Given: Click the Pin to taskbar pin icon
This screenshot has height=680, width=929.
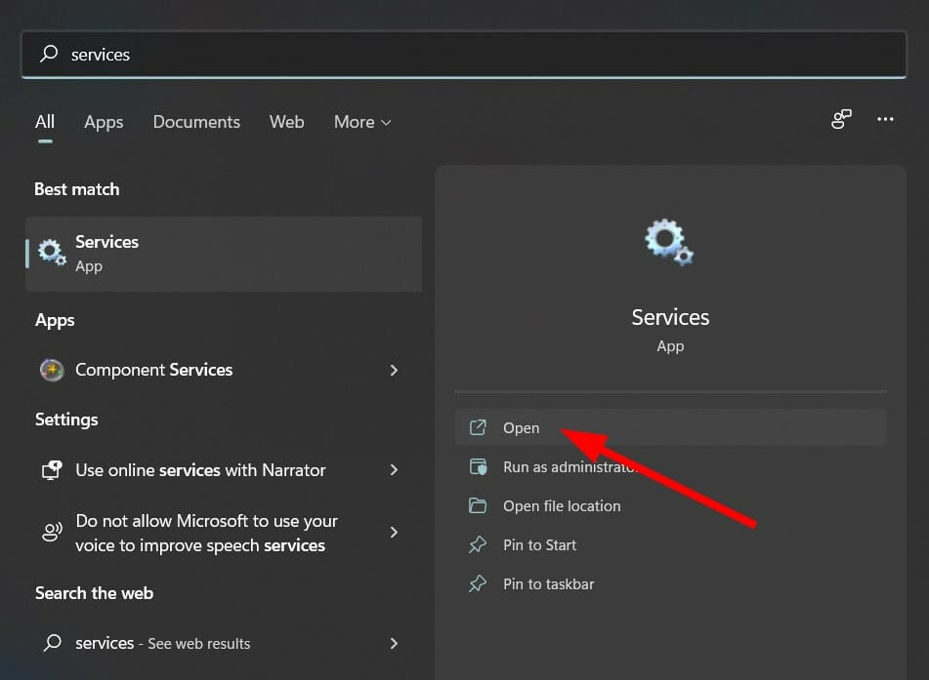Looking at the screenshot, I should 479,583.
